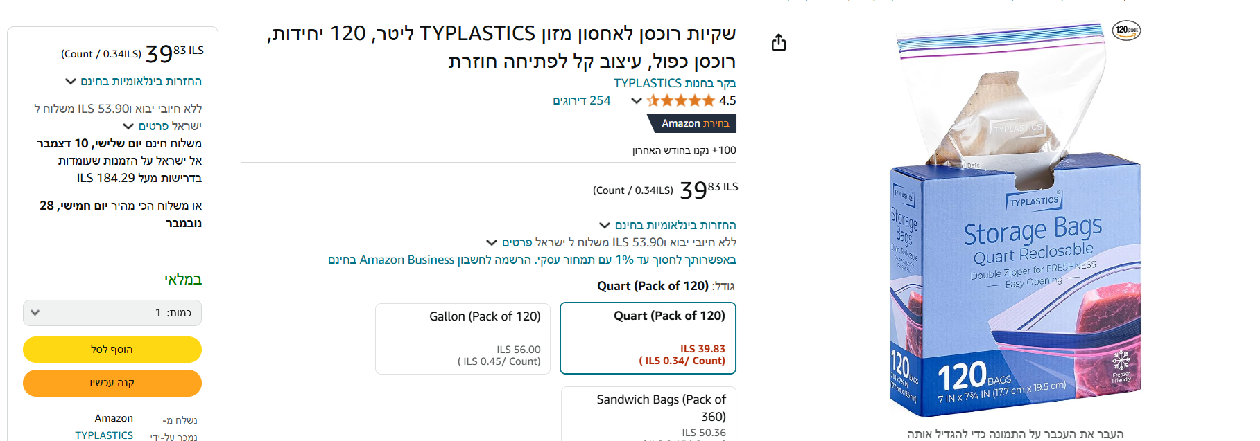
Task: Click the 120 count badge on product image
Action: coord(1126,30)
